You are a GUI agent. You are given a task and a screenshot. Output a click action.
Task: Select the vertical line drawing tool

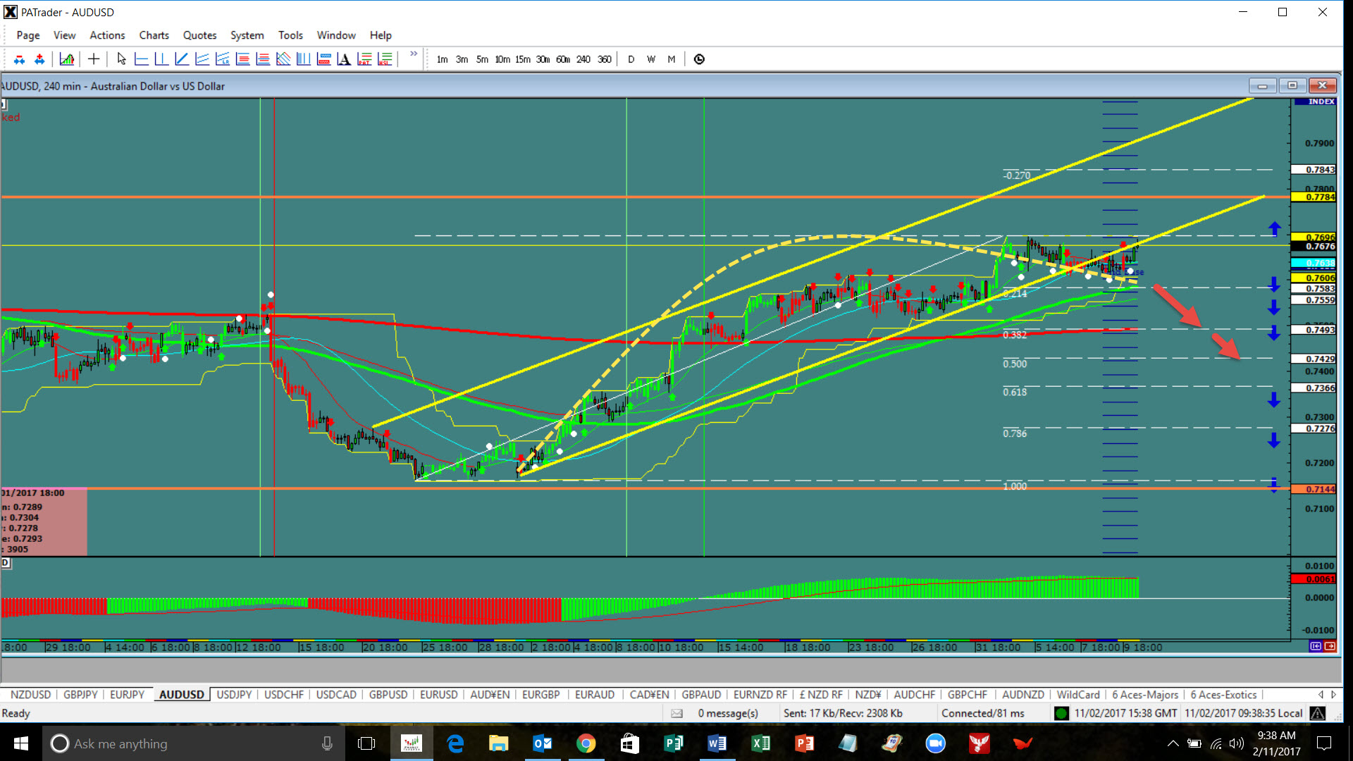161,59
